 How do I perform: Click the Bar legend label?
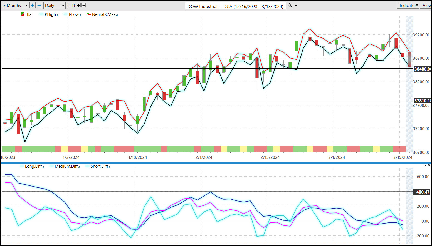tap(30, 14)
